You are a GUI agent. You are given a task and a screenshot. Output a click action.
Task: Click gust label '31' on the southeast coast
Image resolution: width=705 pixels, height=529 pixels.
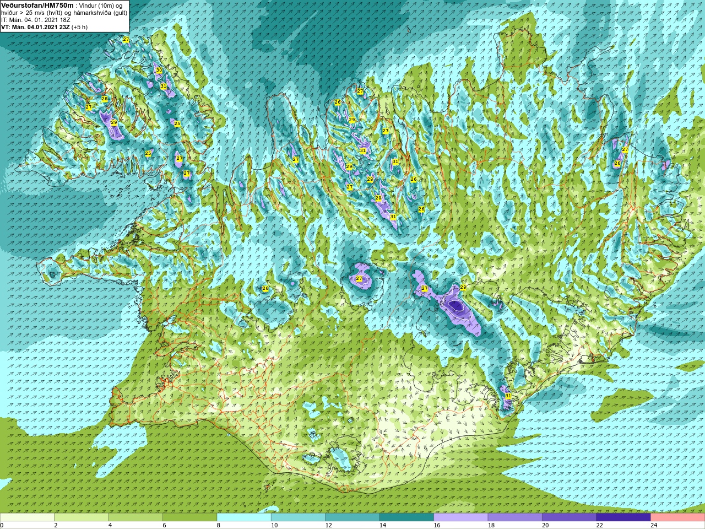tap(508, 396)
